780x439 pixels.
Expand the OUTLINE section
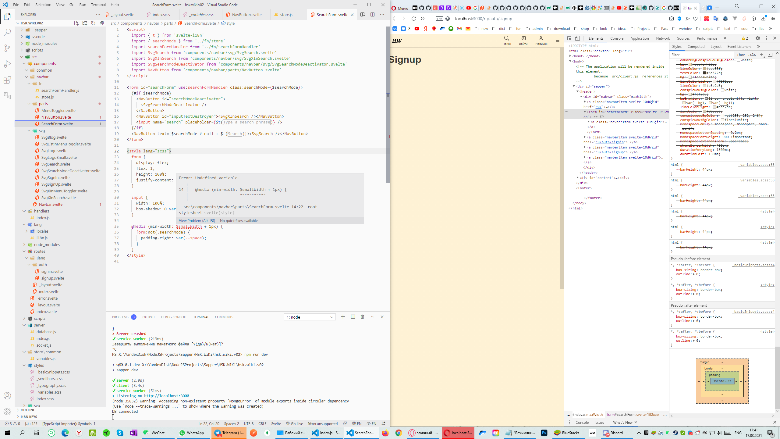click(27, 410)
